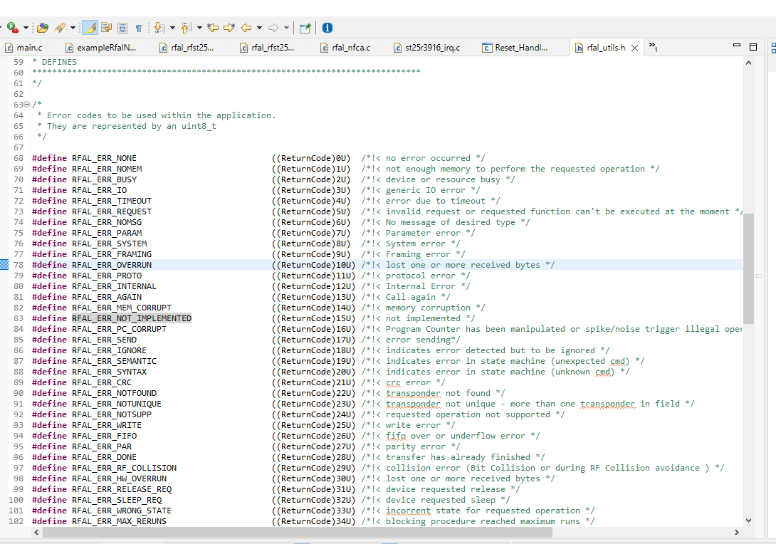Toggle Block Selection mode
The image size is (776, 544).
122,28
